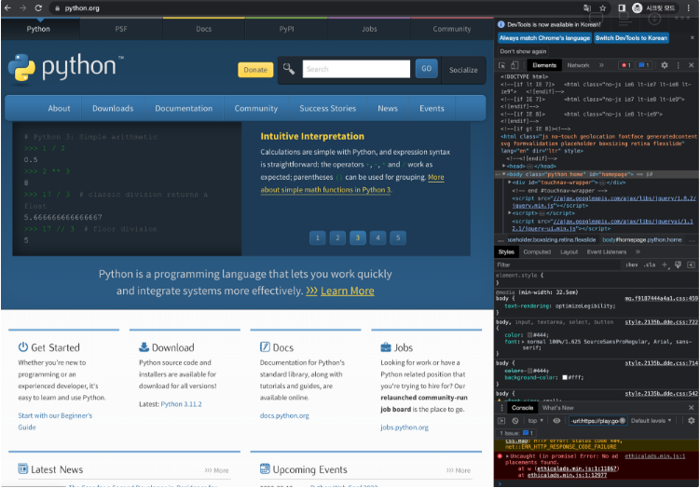Open the Layout tab
This screenshot has height=488, width=700.
pos(569,252)
